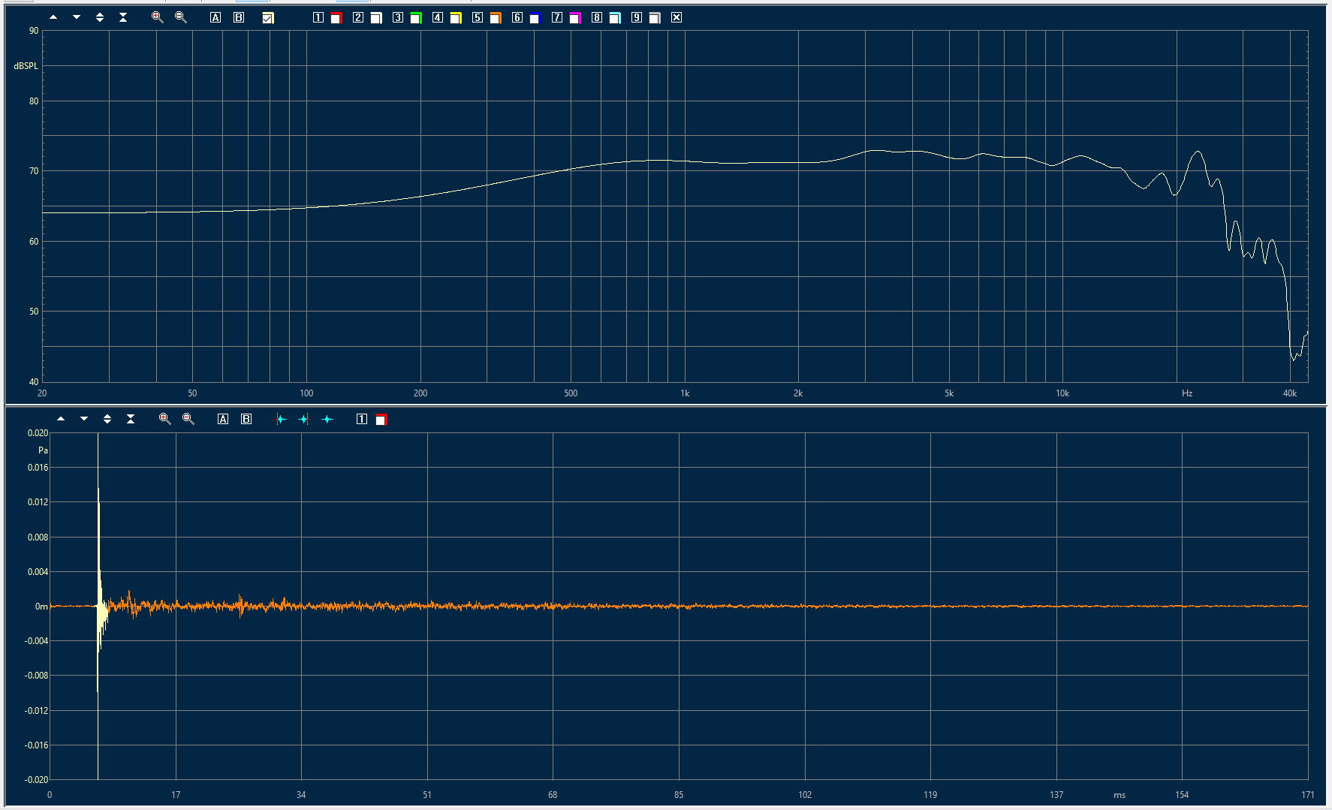Click the green overlay 3 color swatch

coord(416,18)
